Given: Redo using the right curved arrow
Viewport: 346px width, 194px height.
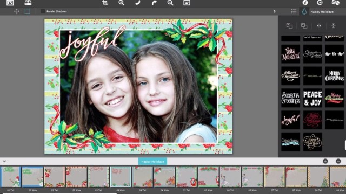Looking at the screenshot, I should (x=154, y=3).
